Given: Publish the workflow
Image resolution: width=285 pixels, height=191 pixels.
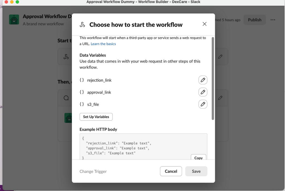Looking at the screenshot, I should [254, 20].
